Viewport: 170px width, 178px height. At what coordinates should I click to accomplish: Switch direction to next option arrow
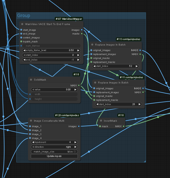pyautogui.click(x=75, y=147)
